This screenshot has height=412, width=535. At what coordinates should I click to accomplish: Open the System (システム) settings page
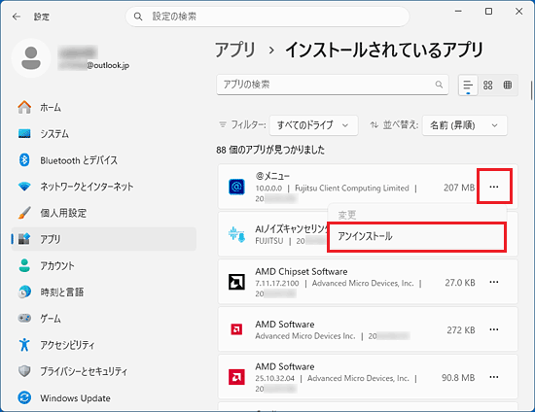[104, 133]
